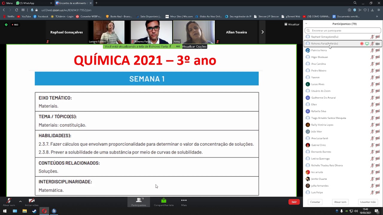The width and height of the screenshot is (383, 215).
Task: Open a new browser tab
Action: (96, 3)
